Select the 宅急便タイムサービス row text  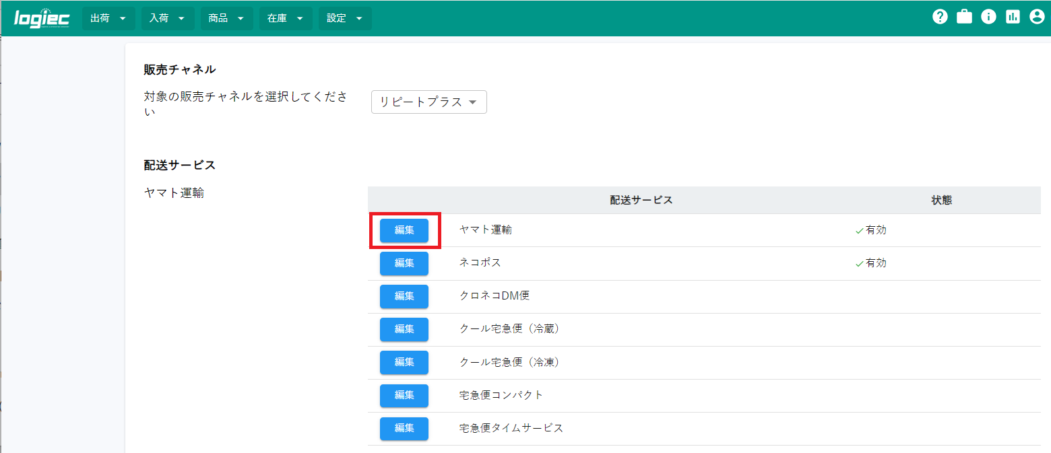[x=511, y=428]
